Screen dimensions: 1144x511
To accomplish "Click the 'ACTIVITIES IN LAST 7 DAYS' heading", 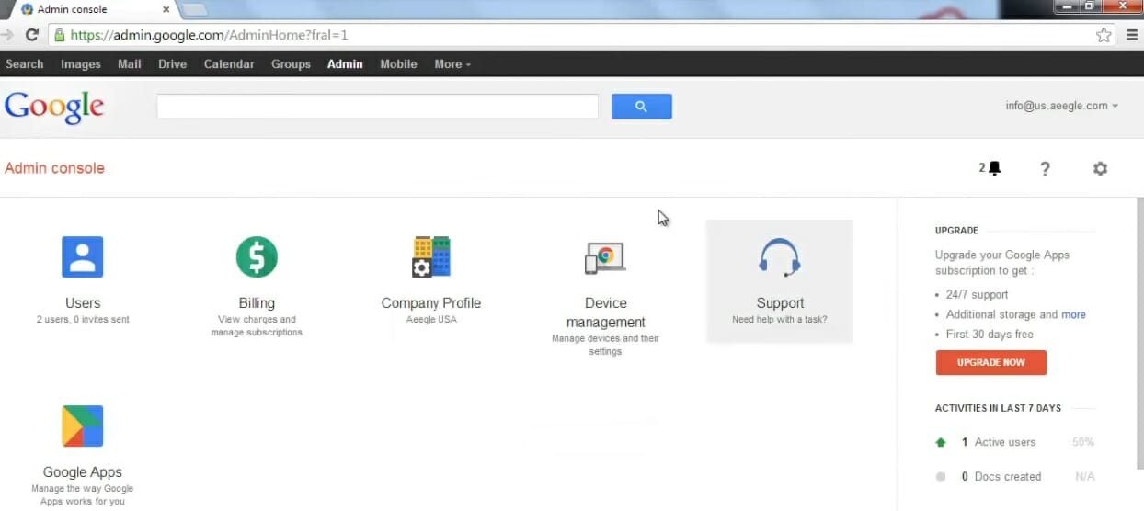I will 998,408.
